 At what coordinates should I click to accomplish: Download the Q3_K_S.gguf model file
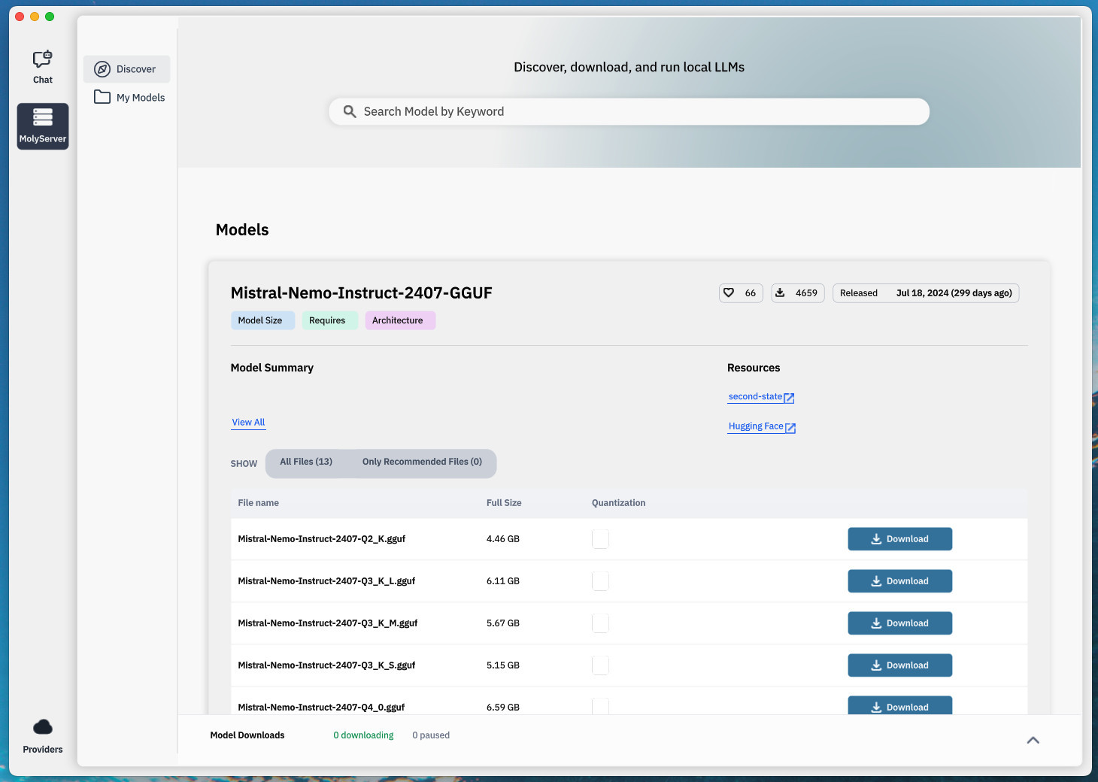899,665
